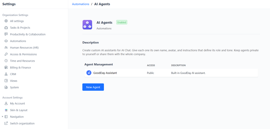This screenshot has height=129, width=270.
Task: Click the All settings gear icon
Action: pyautogui.click(x=6, y=21)
